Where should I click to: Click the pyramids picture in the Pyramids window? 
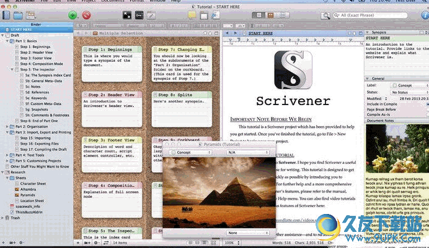(x=219, y=192)
